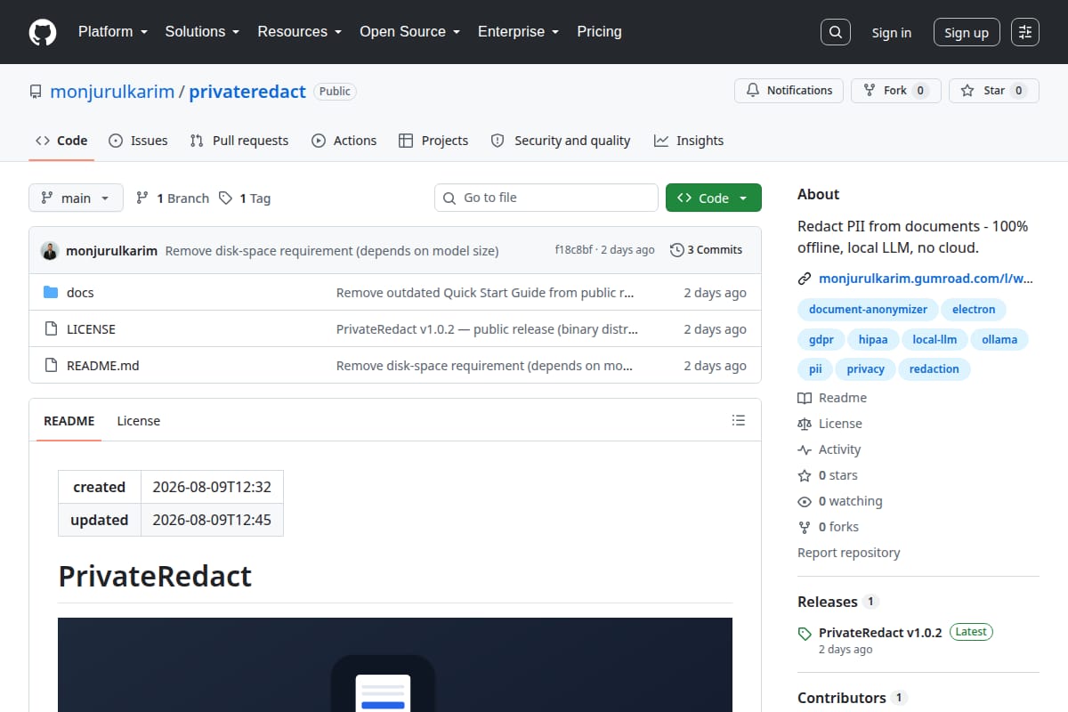Image resolution: width=1068 pixels, height=712 pixels.
Task: Open the README.md file
Action: [x=103, y=366]
